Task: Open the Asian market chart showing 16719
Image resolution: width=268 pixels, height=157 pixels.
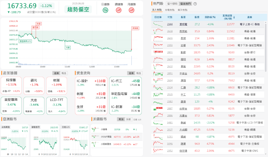Action: [x=15, y=140]
